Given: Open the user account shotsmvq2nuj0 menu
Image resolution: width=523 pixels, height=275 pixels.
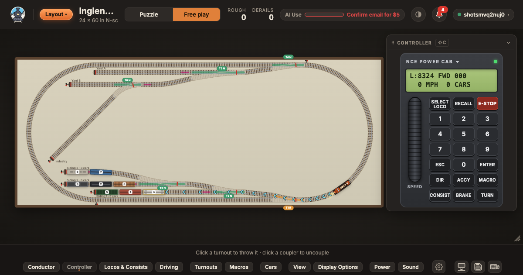Looking at the screenshot, I should (483, 14).
